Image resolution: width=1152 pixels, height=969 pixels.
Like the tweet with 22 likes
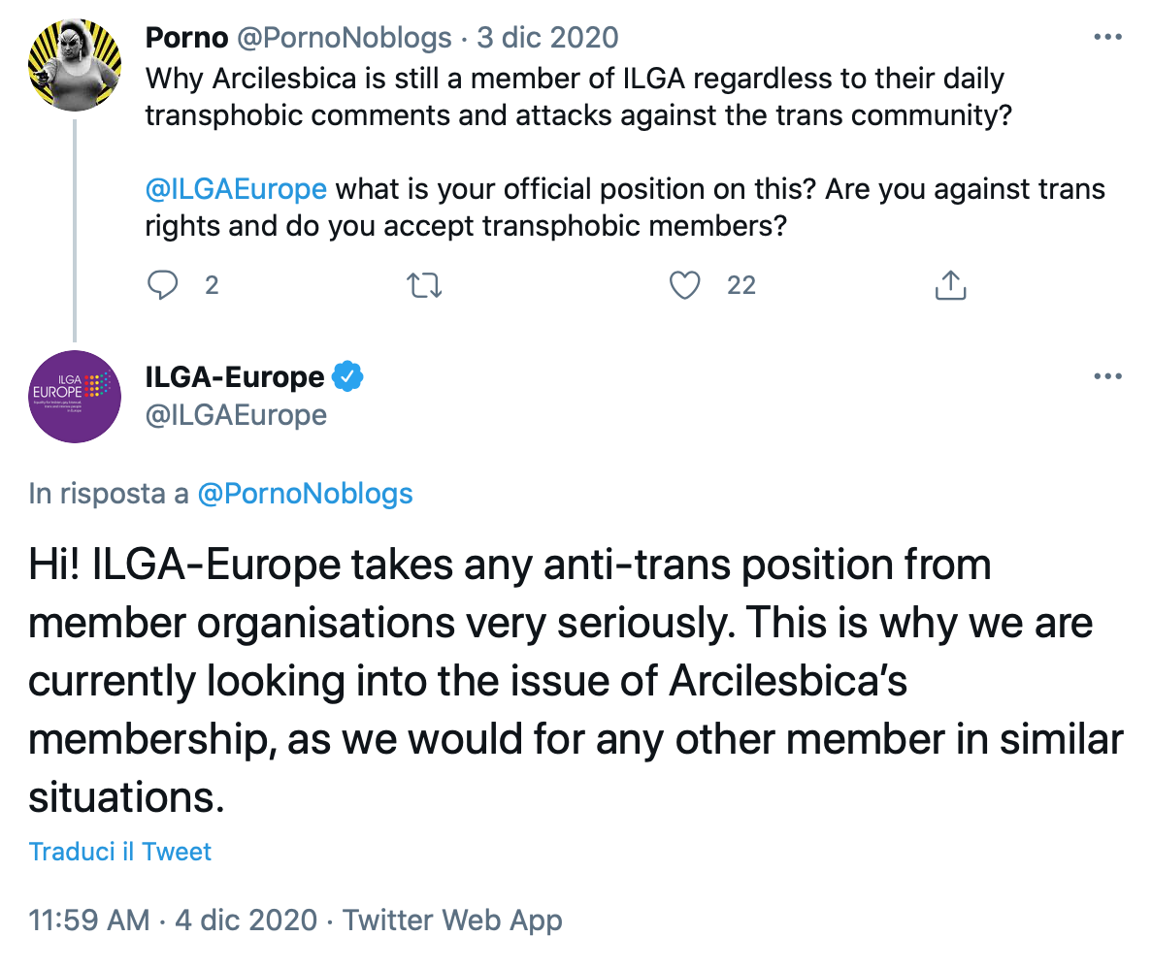coord(685,285)
